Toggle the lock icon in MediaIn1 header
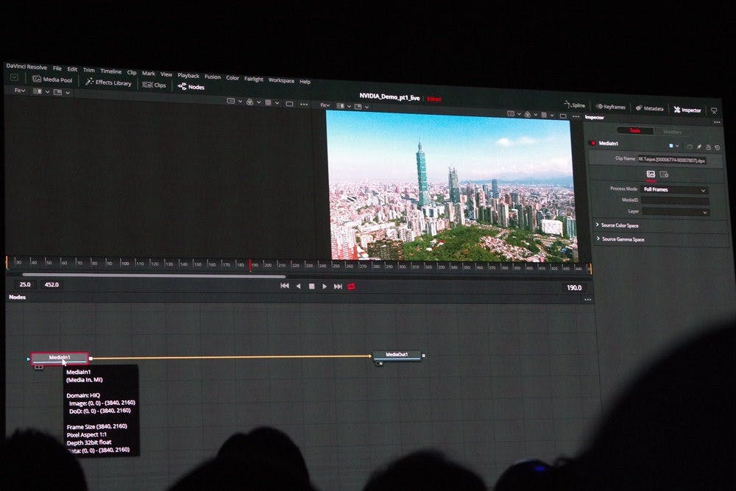 [708, 146]
